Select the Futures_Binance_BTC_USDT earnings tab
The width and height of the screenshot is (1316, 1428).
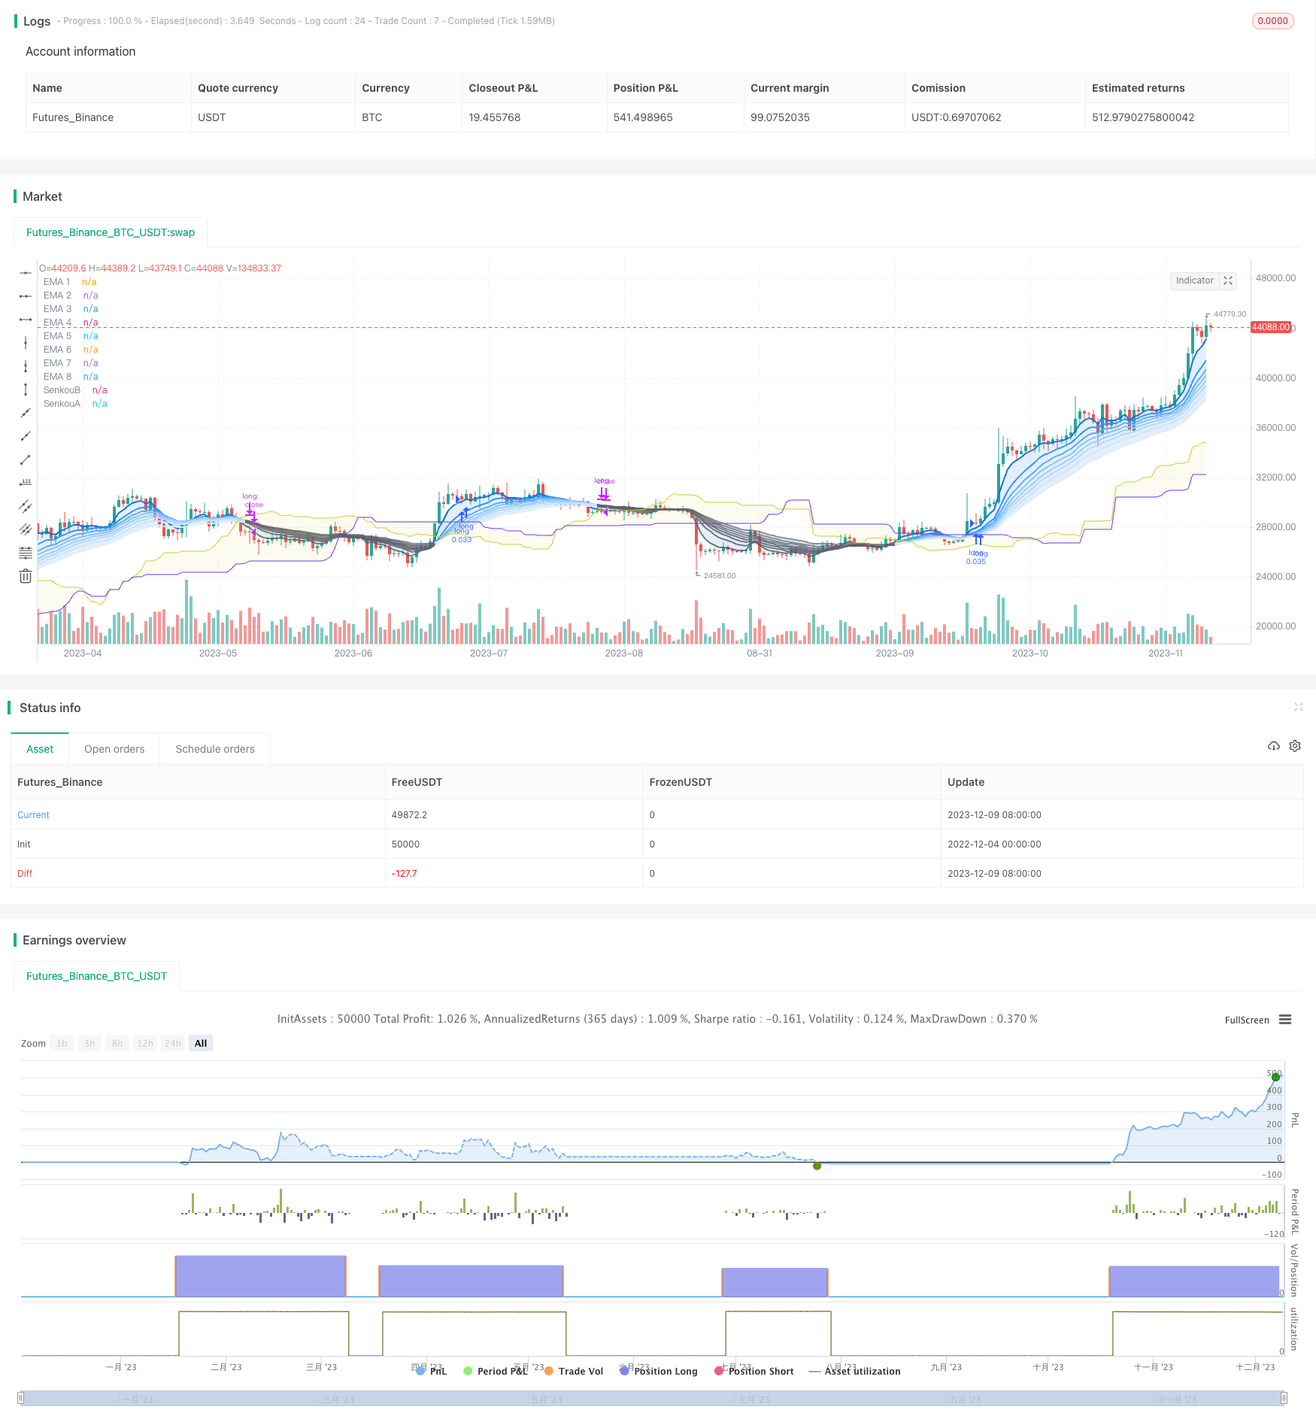pyautogui.click(x=96, y=976)
